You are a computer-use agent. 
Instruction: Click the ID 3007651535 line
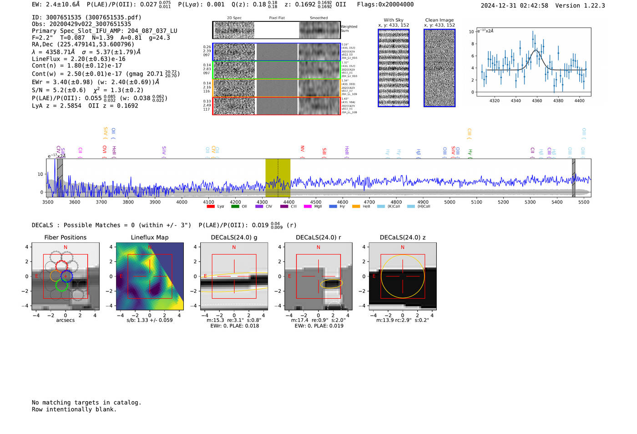point(86,17)
